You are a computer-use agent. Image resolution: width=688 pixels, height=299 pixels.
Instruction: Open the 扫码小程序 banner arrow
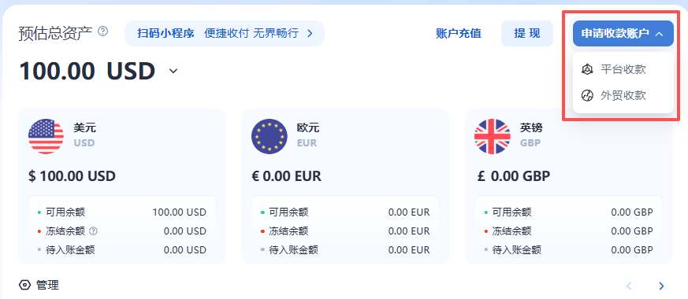click(310, 33)
